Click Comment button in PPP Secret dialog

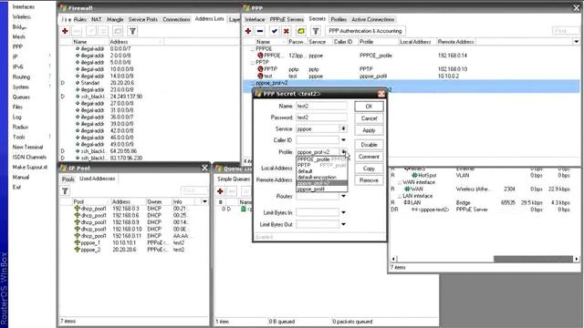point(369,157)
